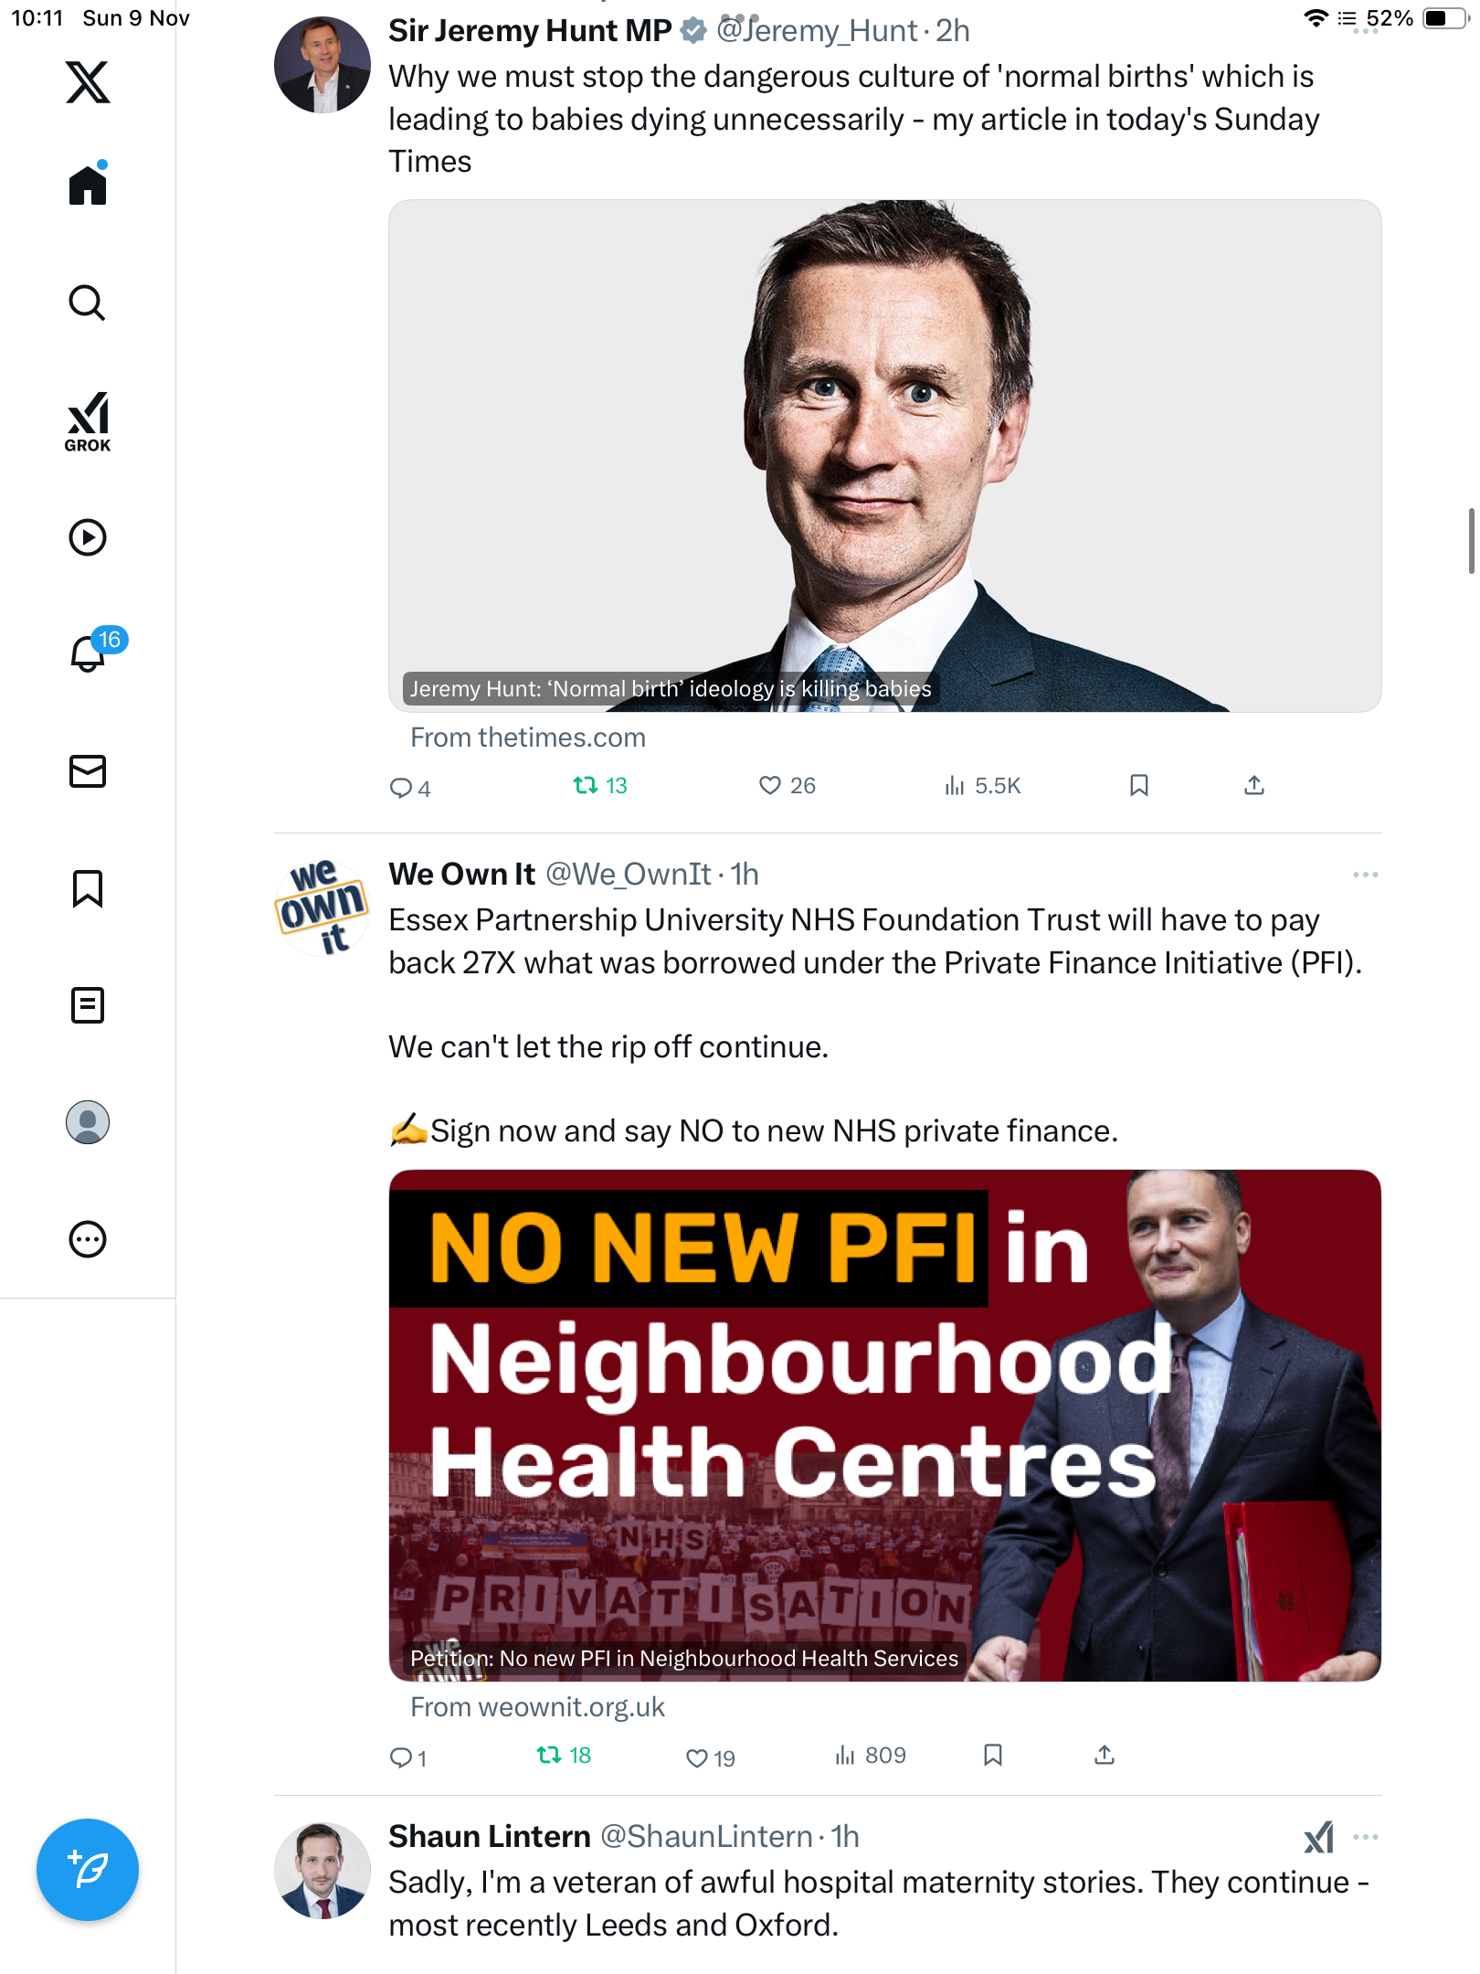1480x1974 pixels.
Task: Open saved Bookmarks from sidebar
Action: click(88, 888)
